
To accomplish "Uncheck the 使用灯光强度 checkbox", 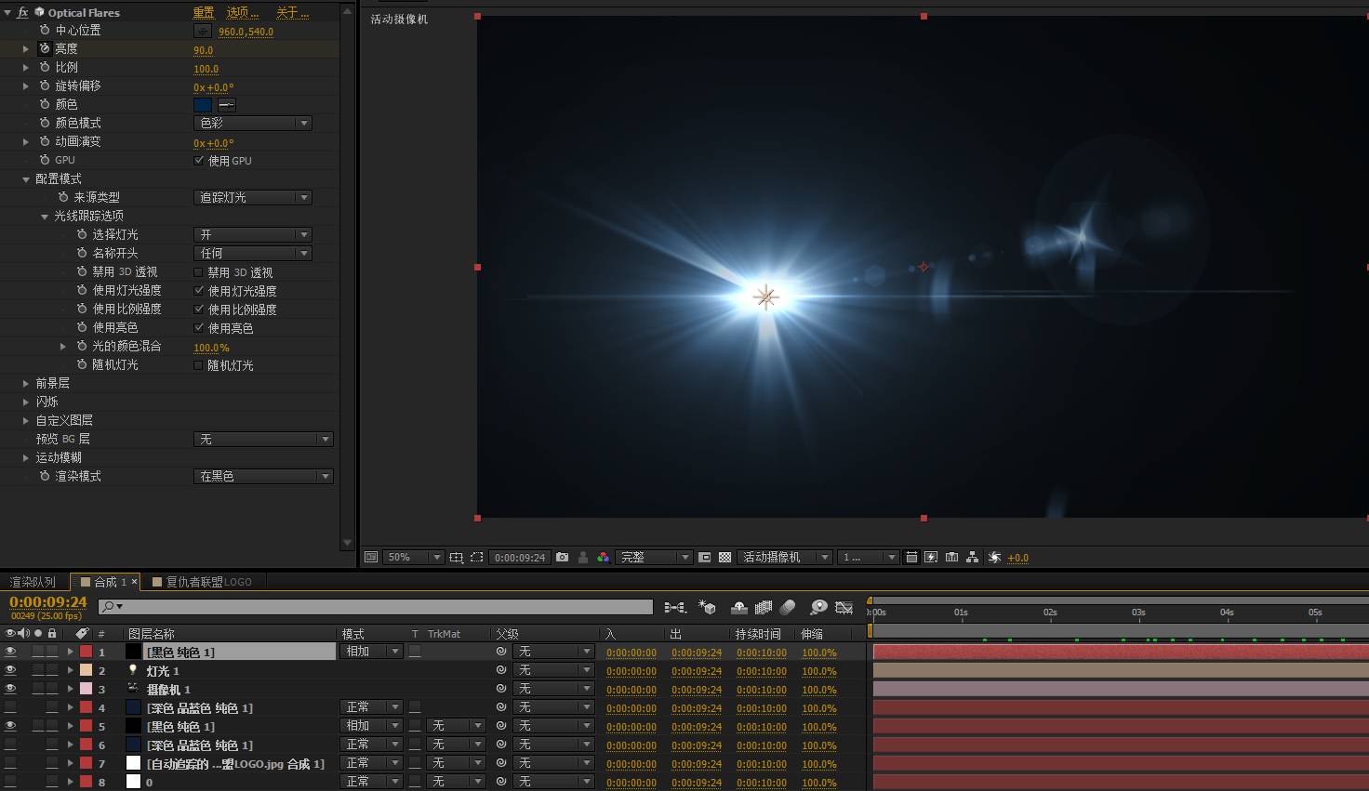I will [199, 291].
